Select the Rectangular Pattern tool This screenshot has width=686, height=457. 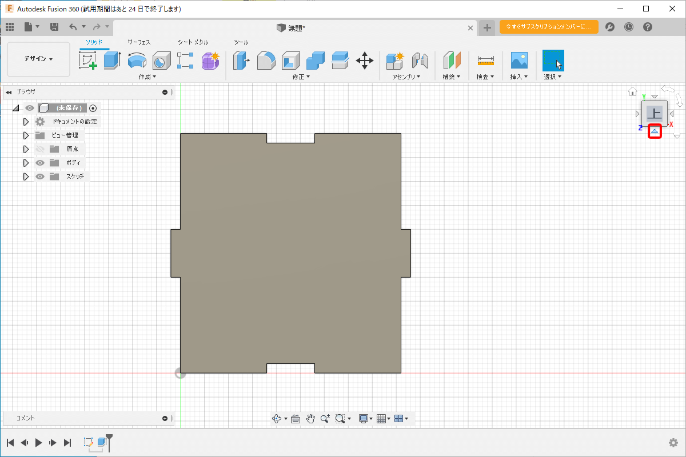185,60
